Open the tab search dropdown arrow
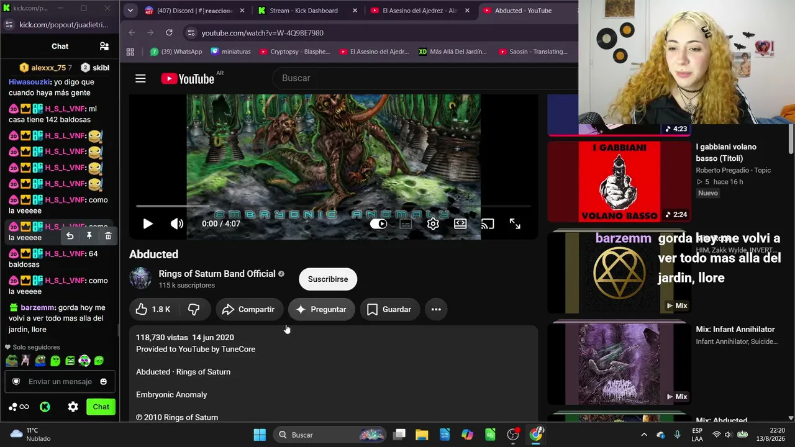This screenshot has height=447, width=795. pos(130,11)
